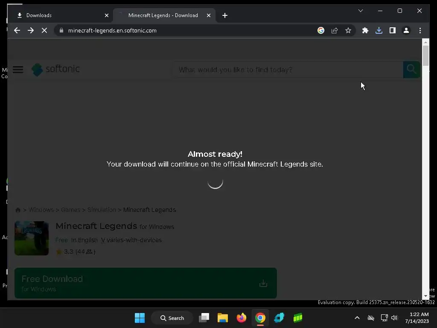Close the Downloads tab

pyautogui.click(x=106, y=15)
